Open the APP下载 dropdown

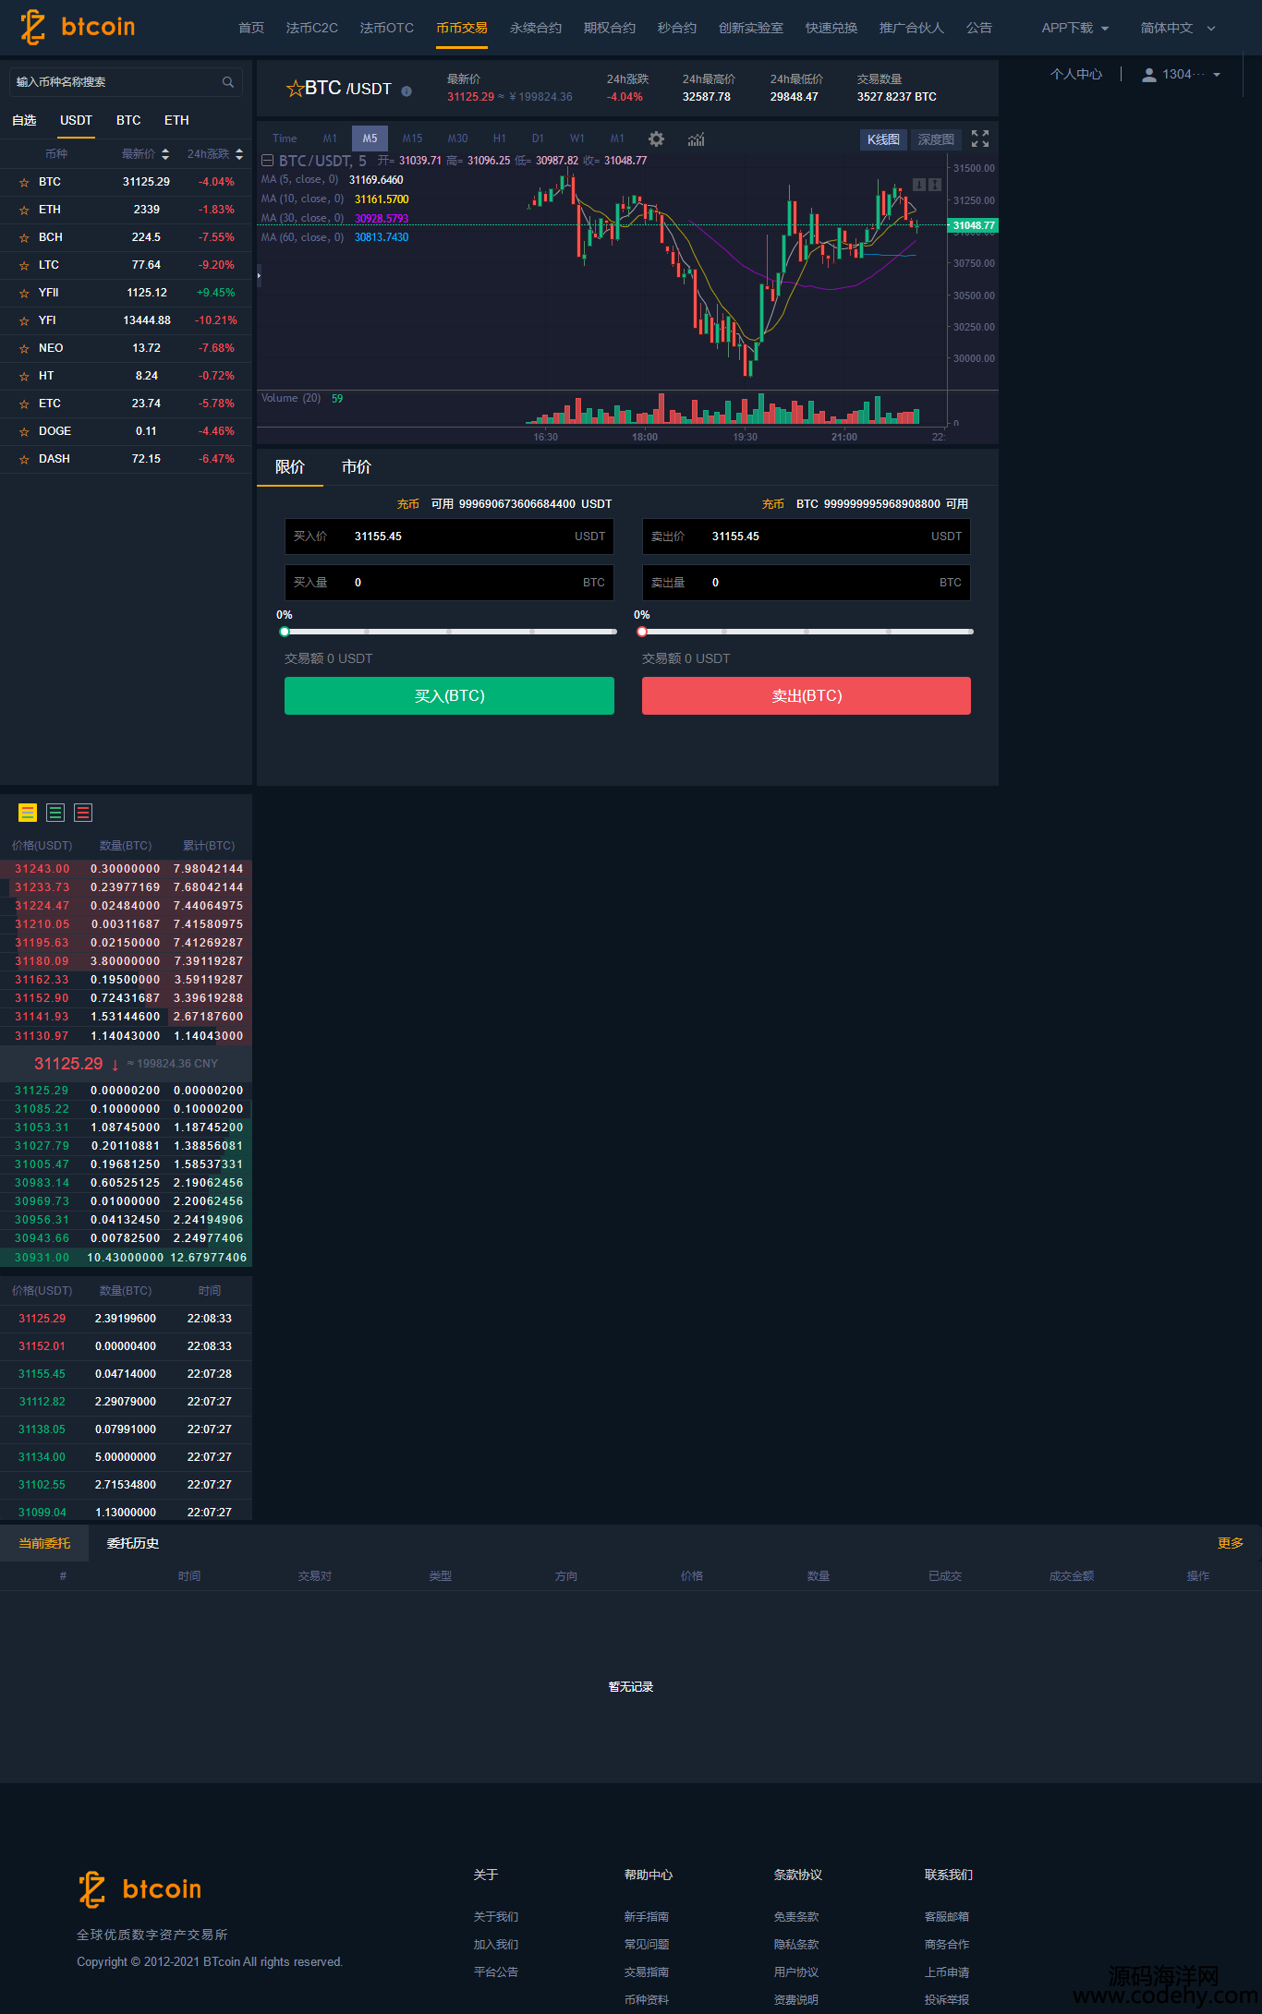1074,28
